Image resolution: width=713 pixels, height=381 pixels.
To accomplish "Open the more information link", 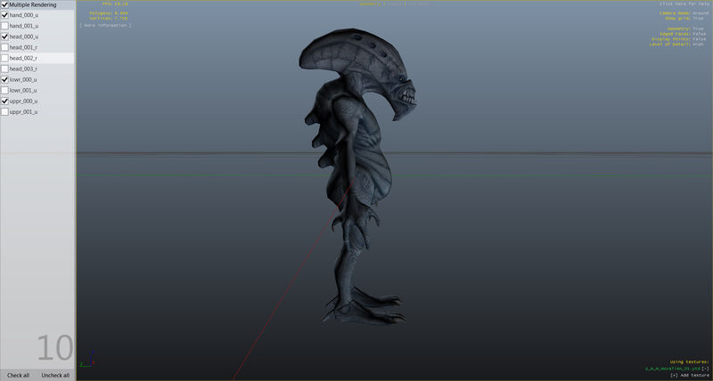I will (105, 26).
